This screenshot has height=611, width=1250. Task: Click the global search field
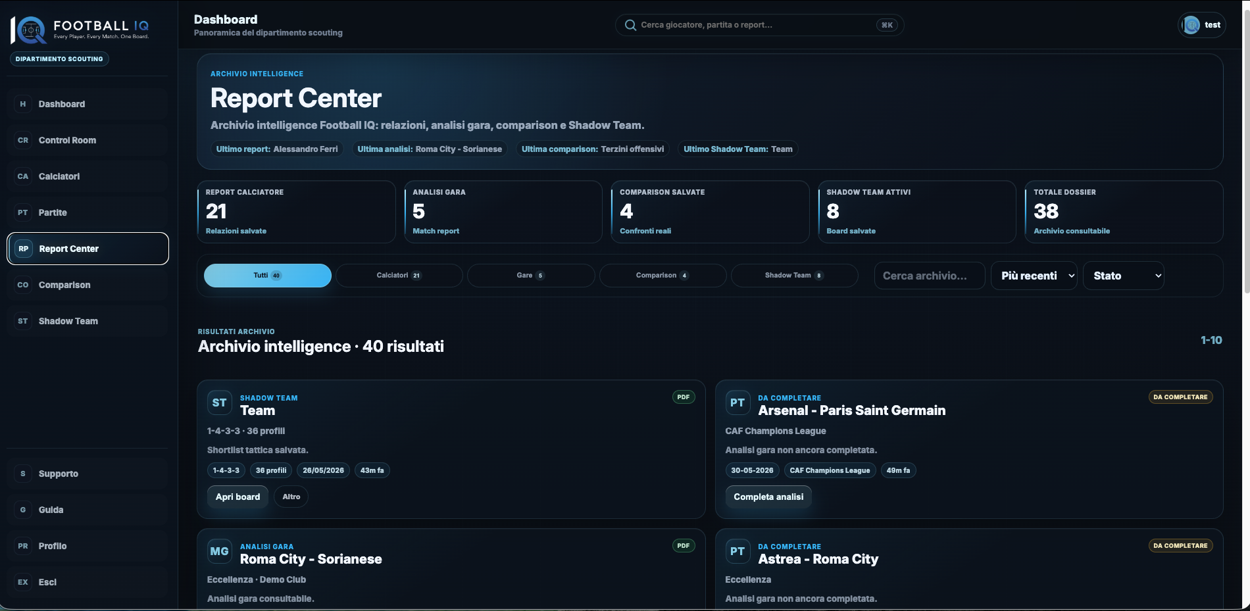click(x=759, y=25)
